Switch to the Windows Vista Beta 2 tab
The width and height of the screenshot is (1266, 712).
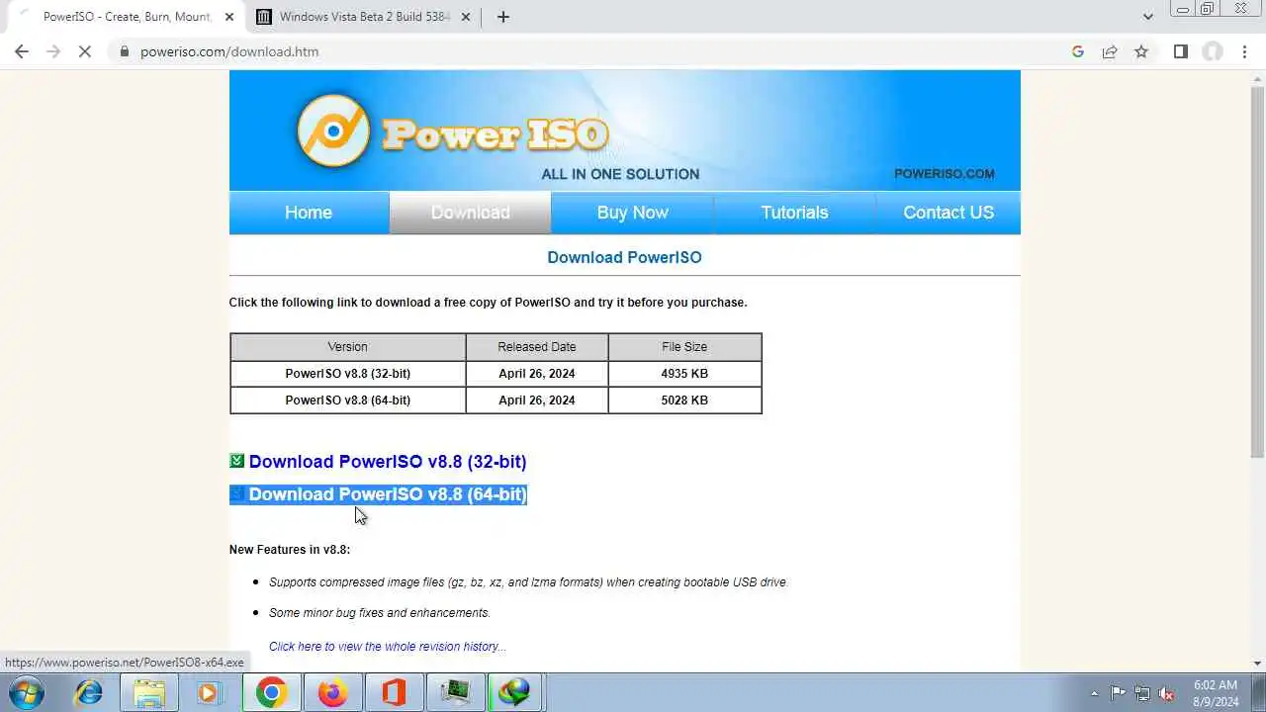click(x=362, y=17)
